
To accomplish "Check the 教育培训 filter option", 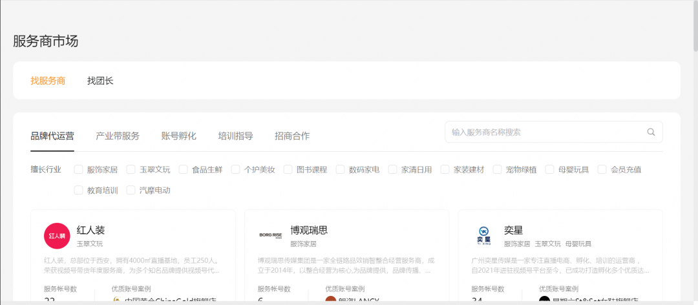I will tap(79, 191).
